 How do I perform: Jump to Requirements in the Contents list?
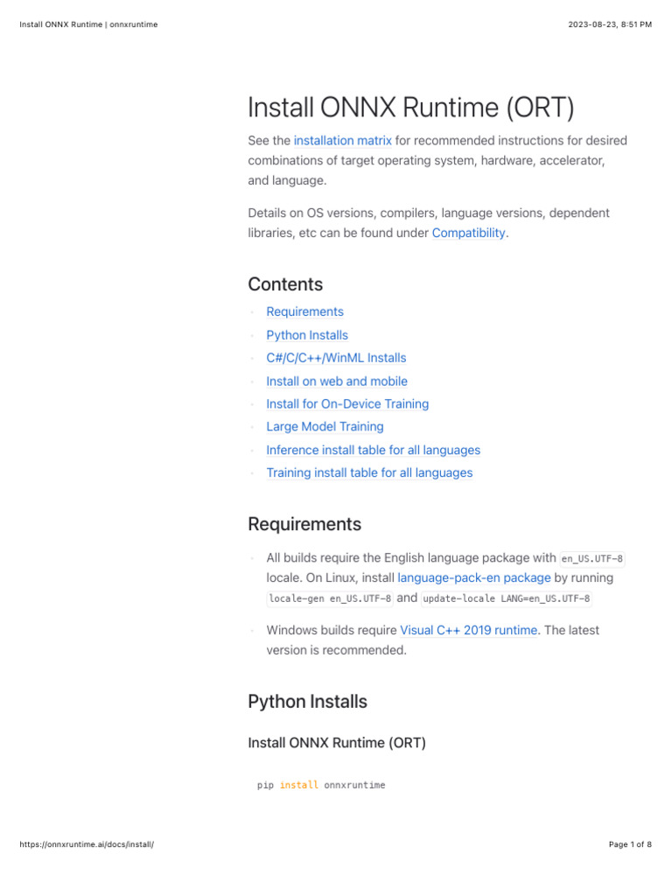tap(304, 312)
